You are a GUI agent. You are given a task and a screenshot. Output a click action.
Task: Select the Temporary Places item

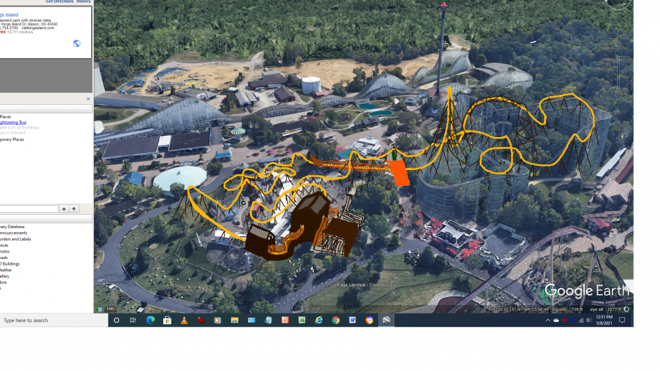pos(12,140)
